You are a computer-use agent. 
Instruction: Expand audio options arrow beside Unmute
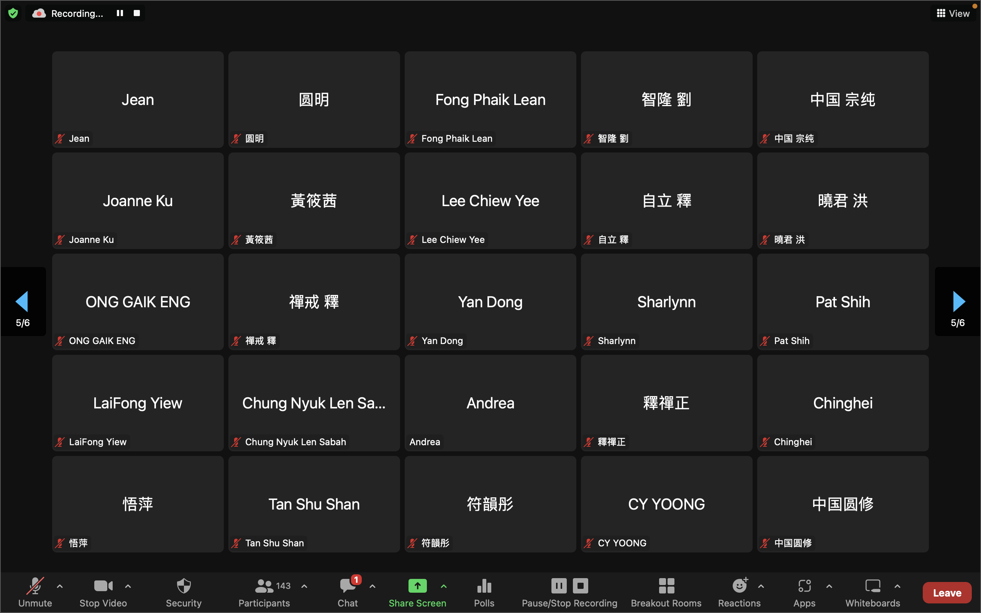click(x=60, y=586)
